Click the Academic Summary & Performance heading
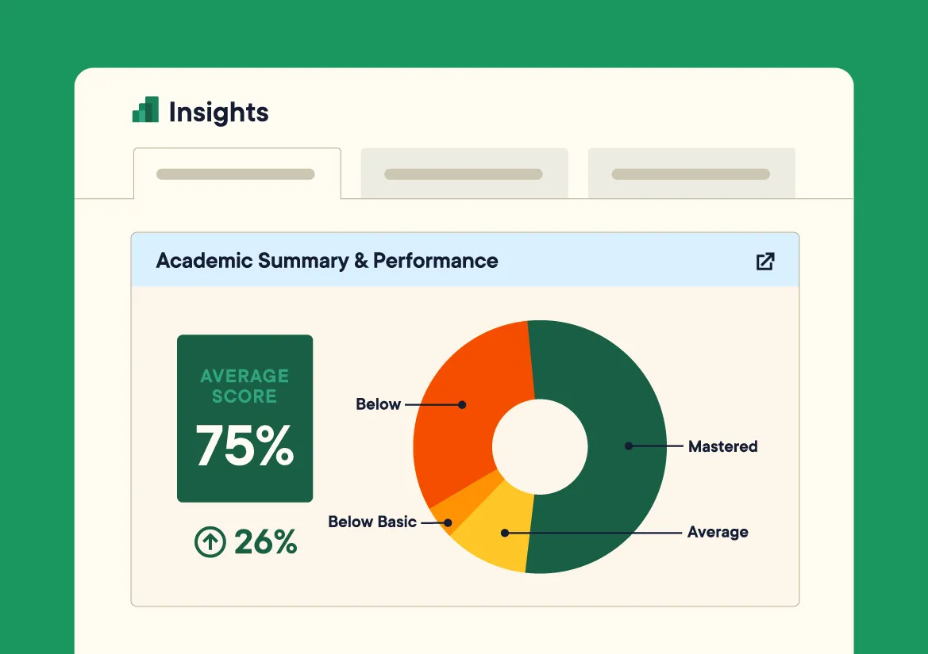 327,261
